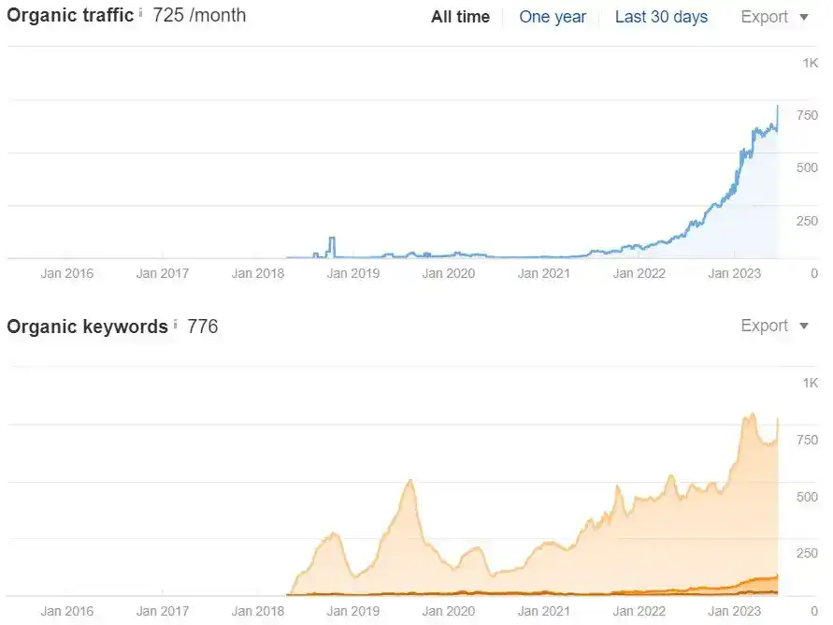Viewport: 833px width, 625px height.
Task: Click the Jan 2020 label under the traffic chart
Action: pos(449,273)
